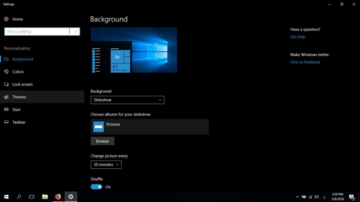Click the "Have a question?" text
360x202 pixels.
pos(305,29)
